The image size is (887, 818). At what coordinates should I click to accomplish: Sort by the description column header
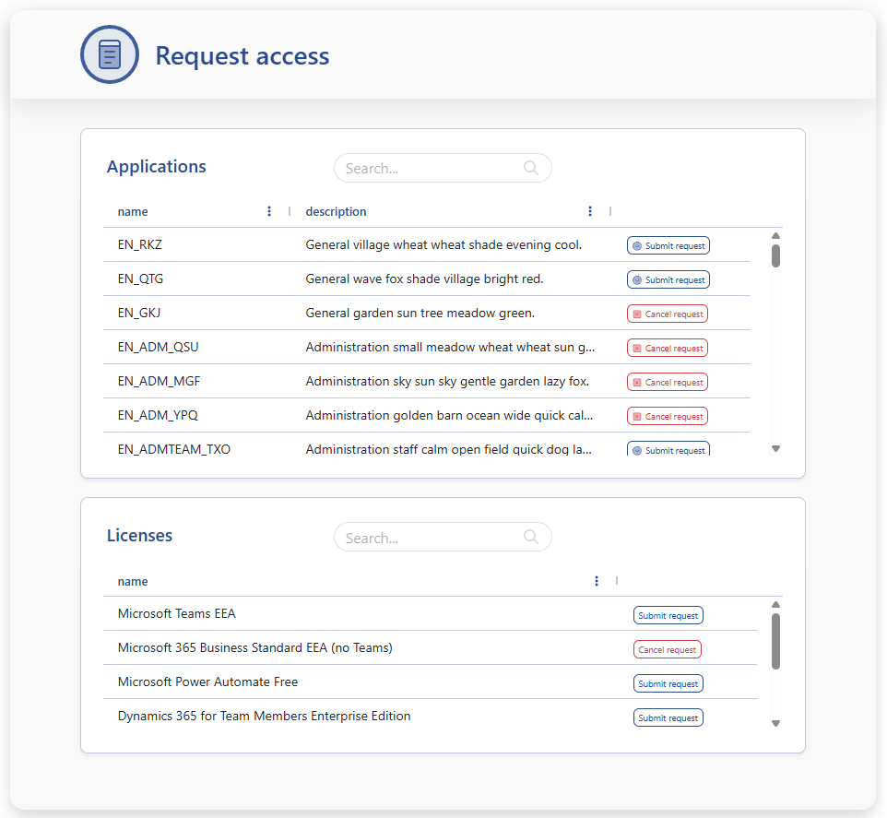pyautogui.click(x=336, y=211)
